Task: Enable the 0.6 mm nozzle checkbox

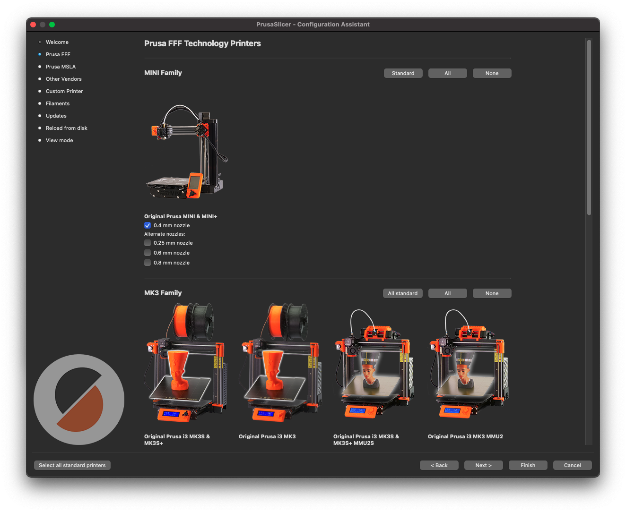Action: [x=148, y=253]
